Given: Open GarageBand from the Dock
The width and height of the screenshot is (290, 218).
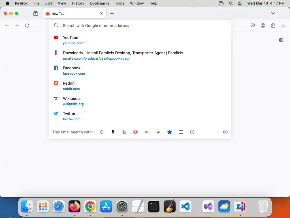Looking at the screenshot, I should point(170,206).
